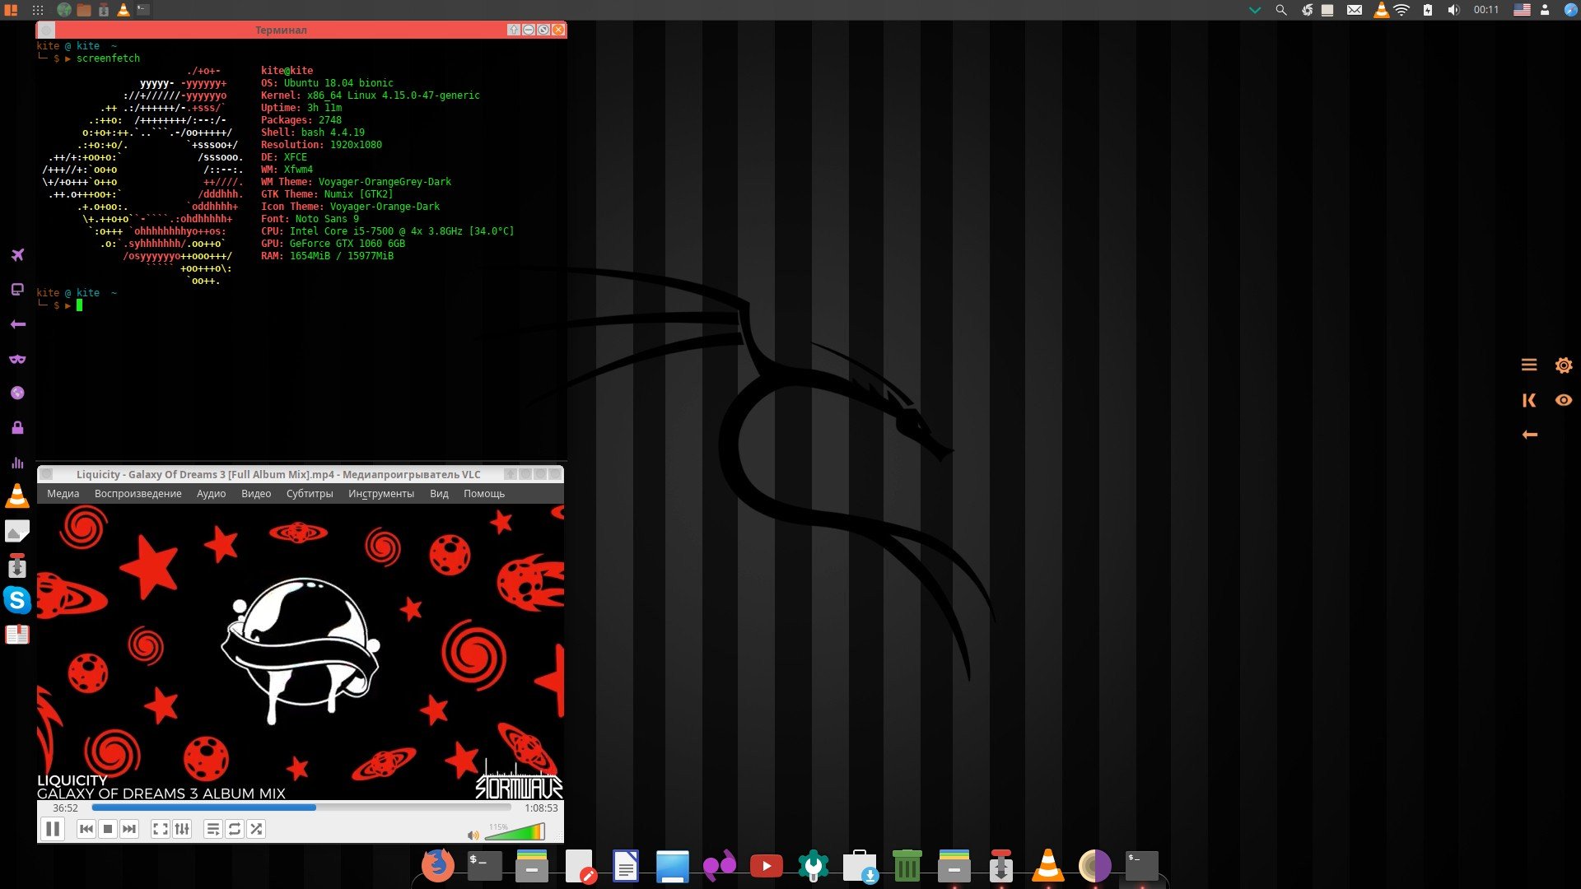Stop playback in VLC
This screenshot has width=1581, height=889.
[x=108, y=829]
